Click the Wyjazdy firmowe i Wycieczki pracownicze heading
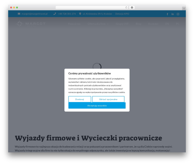The height and width of the screenshot is (164, 194). point(88,138)
